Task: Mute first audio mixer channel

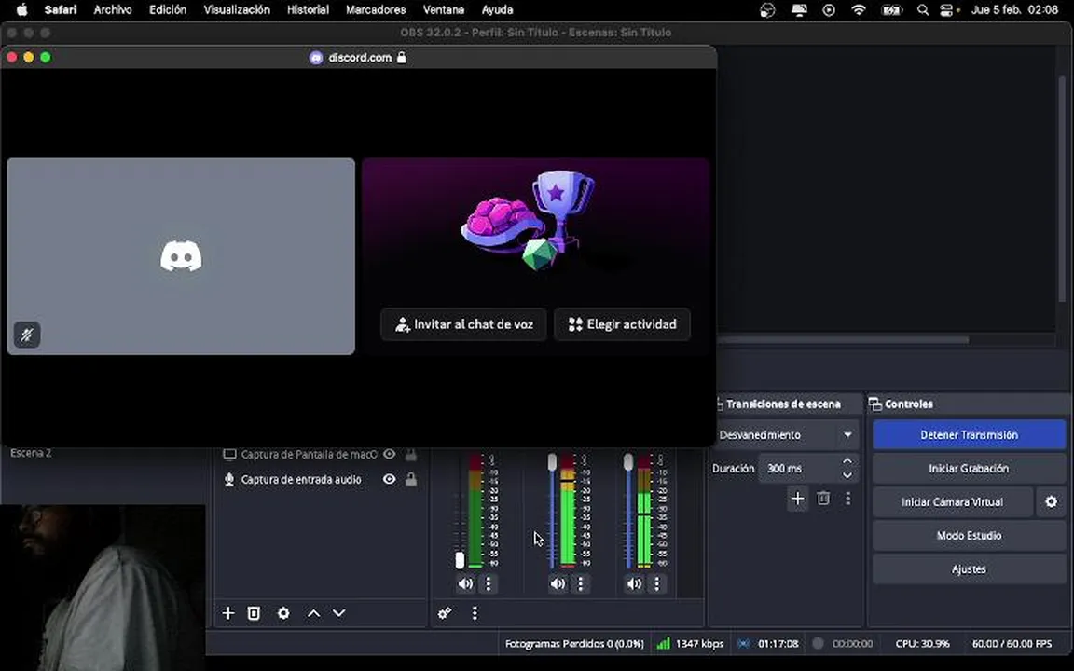Action: coord(465,584)
